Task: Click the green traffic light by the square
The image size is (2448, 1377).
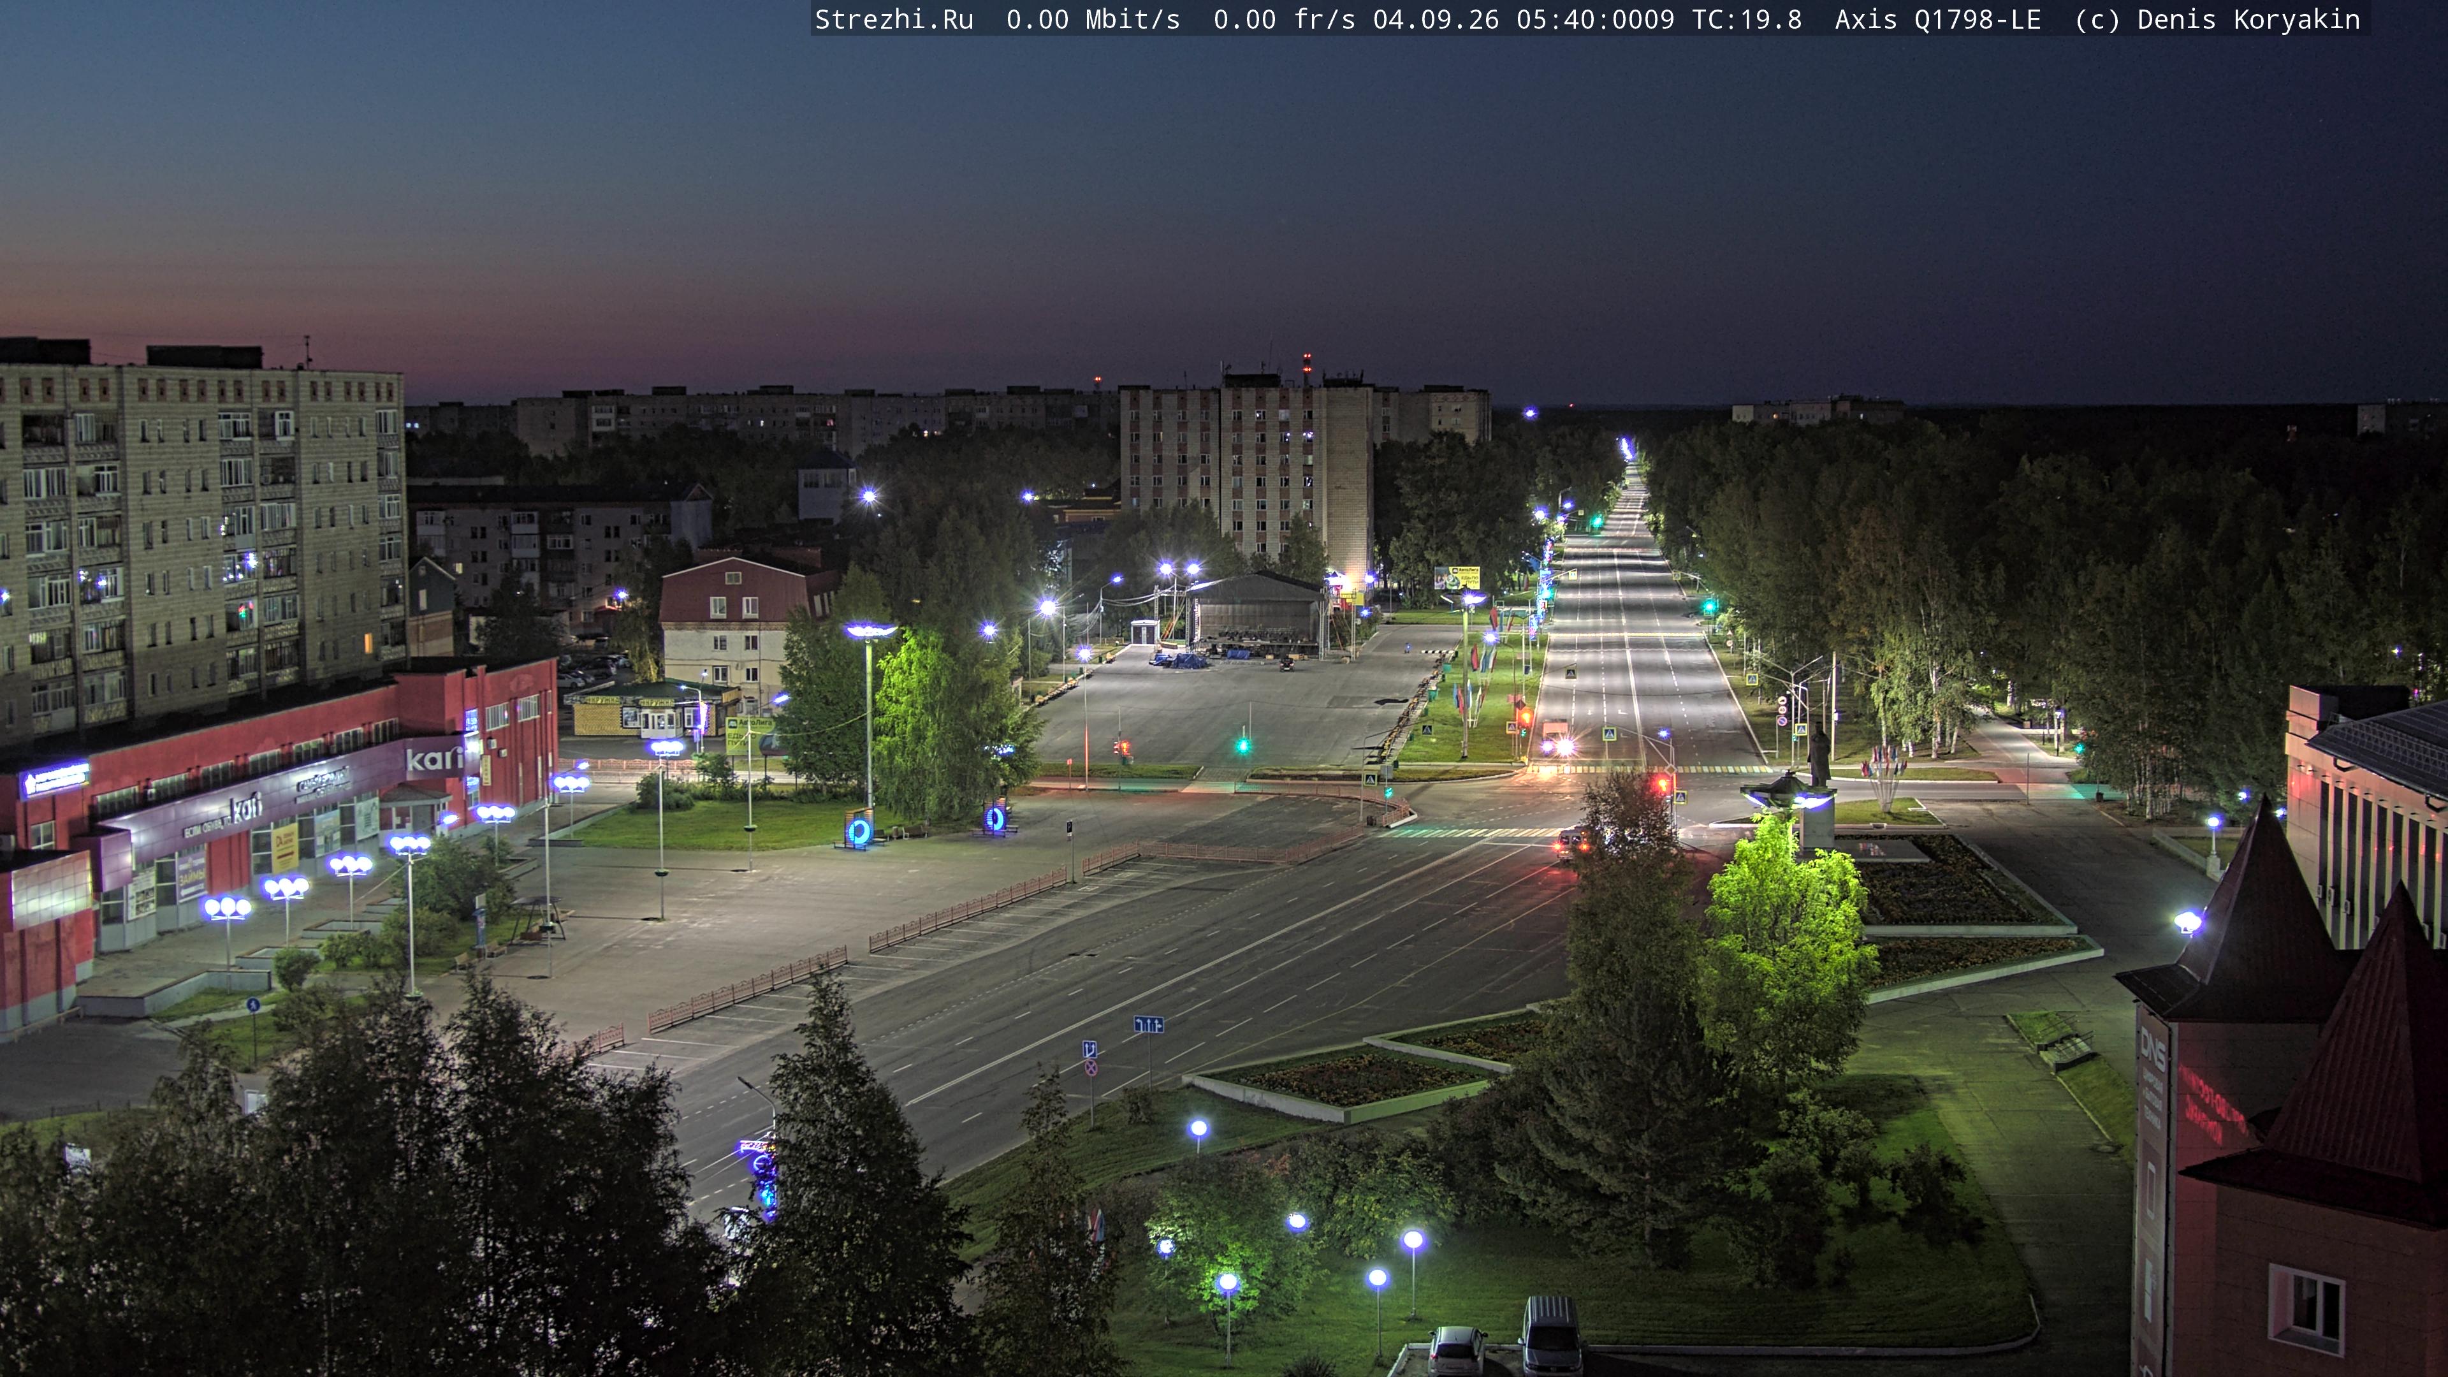Action: [x=1242, y=746]
